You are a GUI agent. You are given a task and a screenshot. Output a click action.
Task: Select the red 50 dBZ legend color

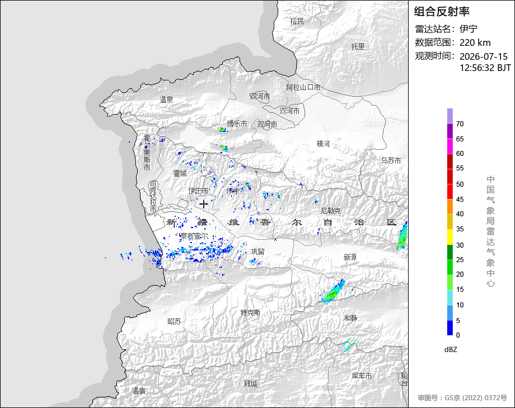click(450, 177)
